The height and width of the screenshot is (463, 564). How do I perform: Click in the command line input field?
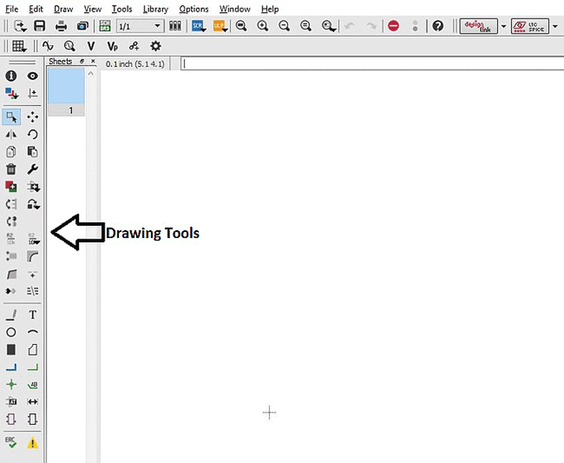pyautogui.click(x=372, y=64)
